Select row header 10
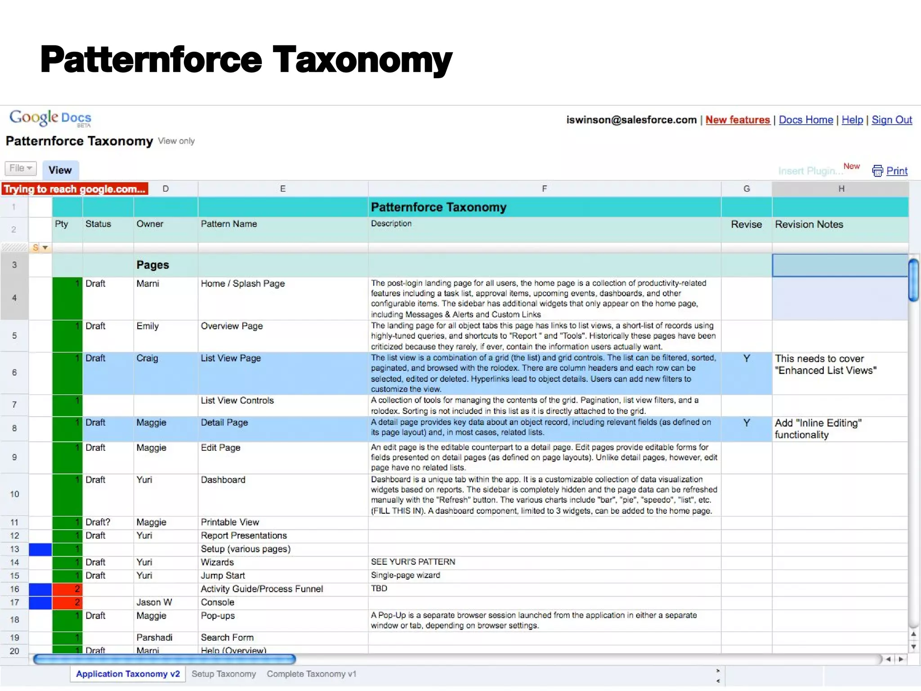Screen dimensions: 921x691 (x=14, y=494)
